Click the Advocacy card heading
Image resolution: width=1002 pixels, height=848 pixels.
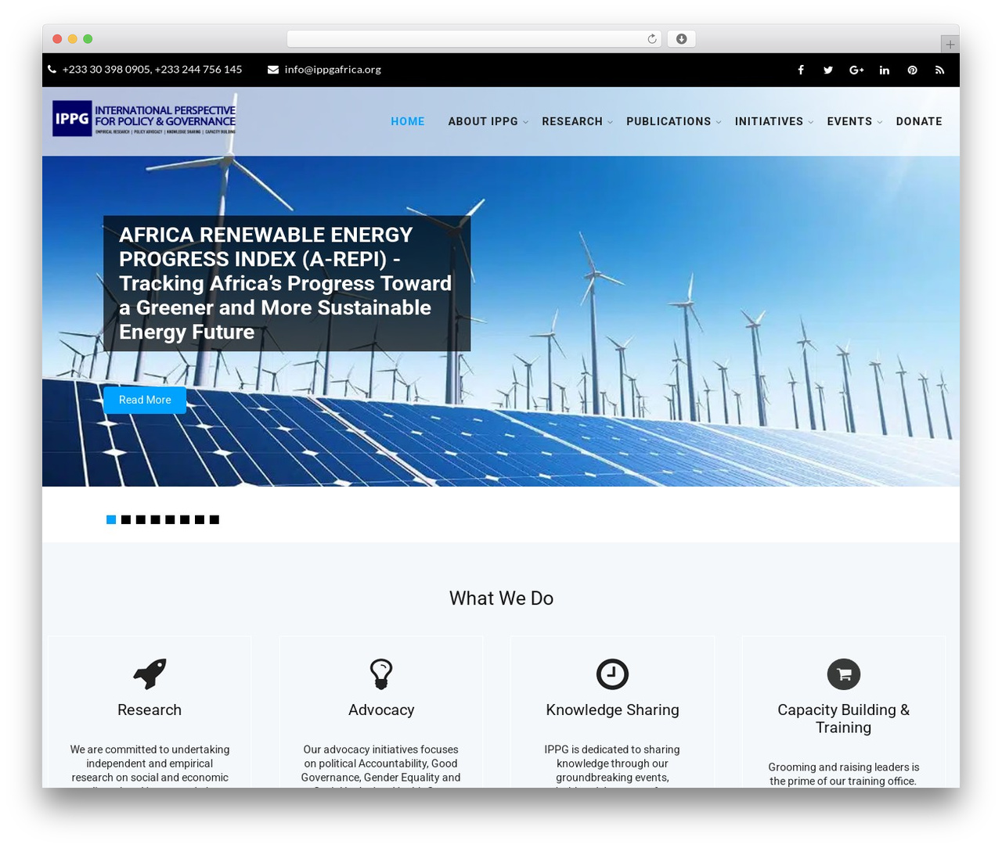[x=381, y=710]
